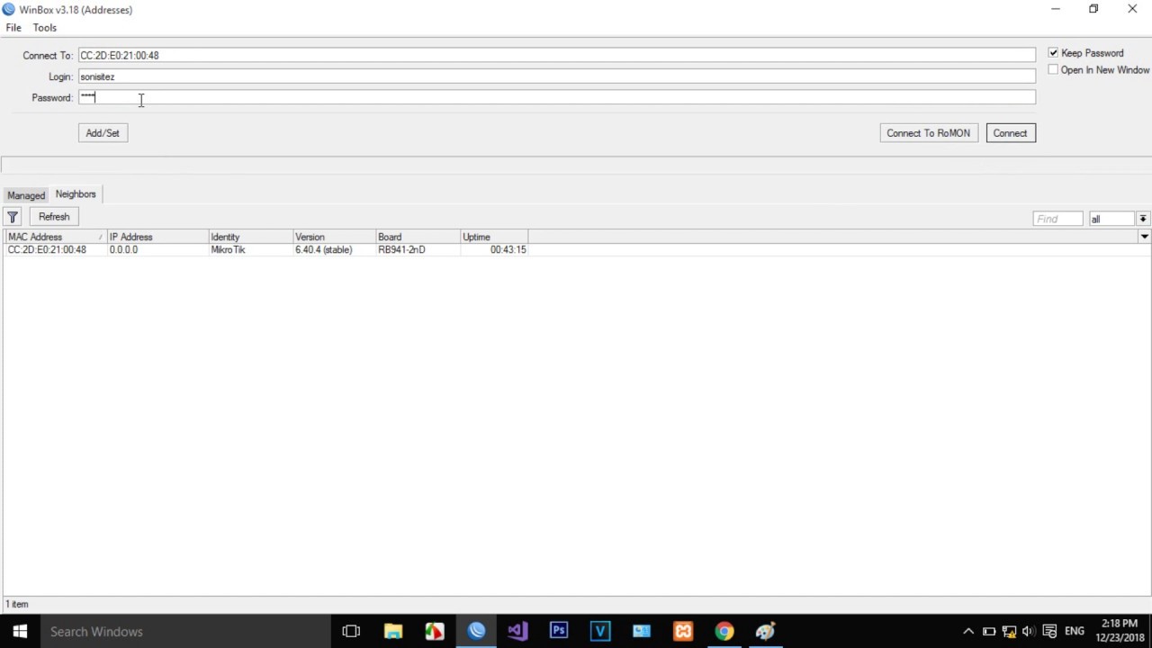Enable Open In New Window checkbox
The width and height of the screenshot is (1152, 648).
[1053, 69]
